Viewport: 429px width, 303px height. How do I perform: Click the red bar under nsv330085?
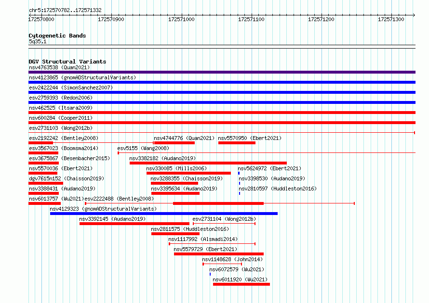pyautogui.click(x=188, y=173)
